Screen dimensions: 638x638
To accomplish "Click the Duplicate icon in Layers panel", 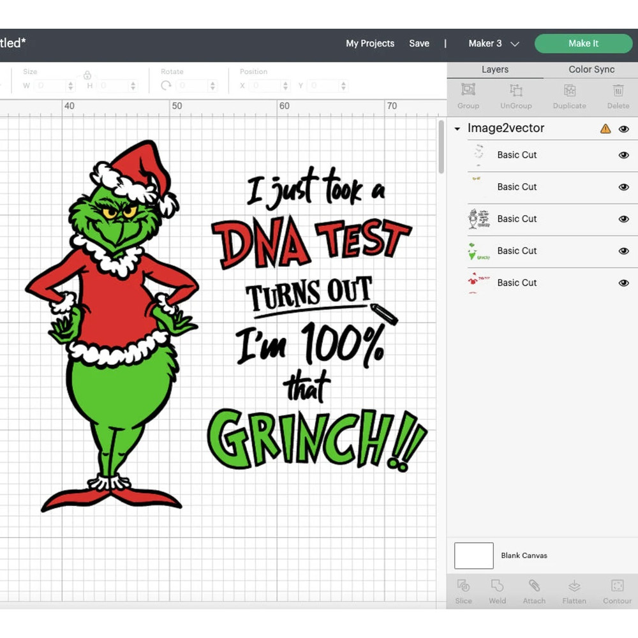I will point(569,96).
